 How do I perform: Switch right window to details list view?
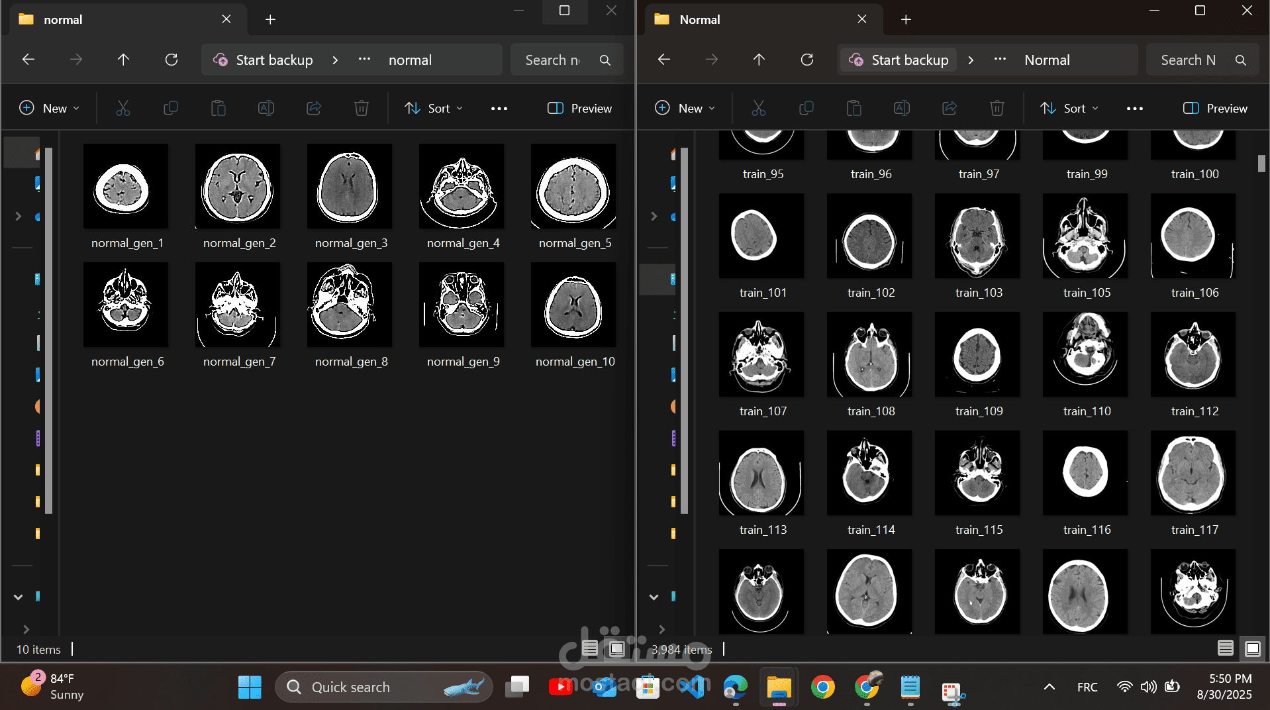point(1225,648)
